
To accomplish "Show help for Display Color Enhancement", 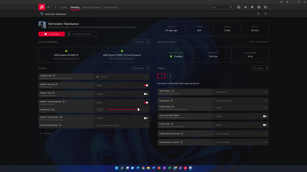I will point(182,134).
